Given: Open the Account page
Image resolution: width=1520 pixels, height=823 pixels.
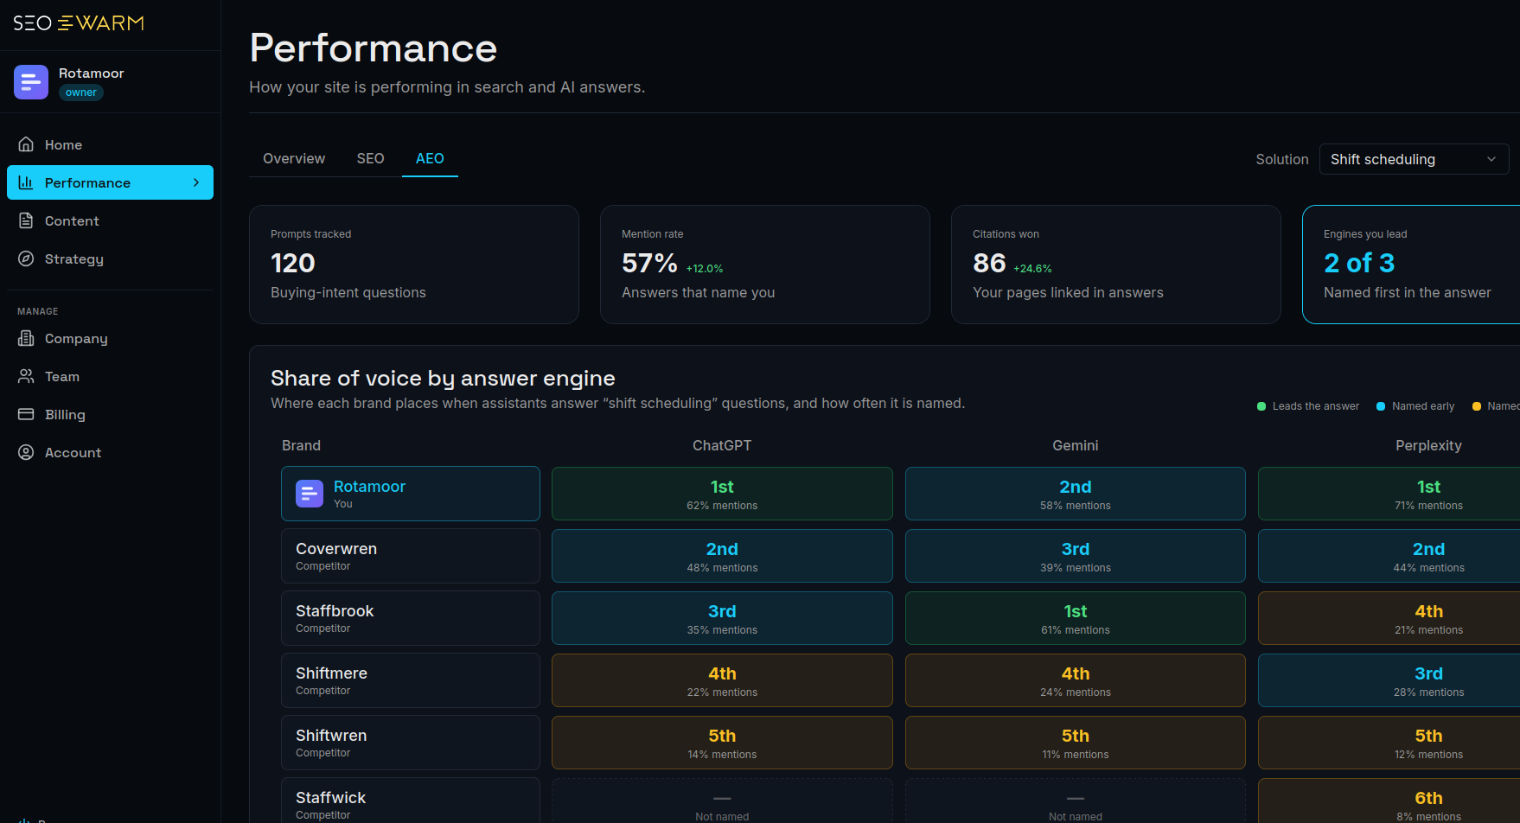Looking at the screenshot, I should 110,452.
